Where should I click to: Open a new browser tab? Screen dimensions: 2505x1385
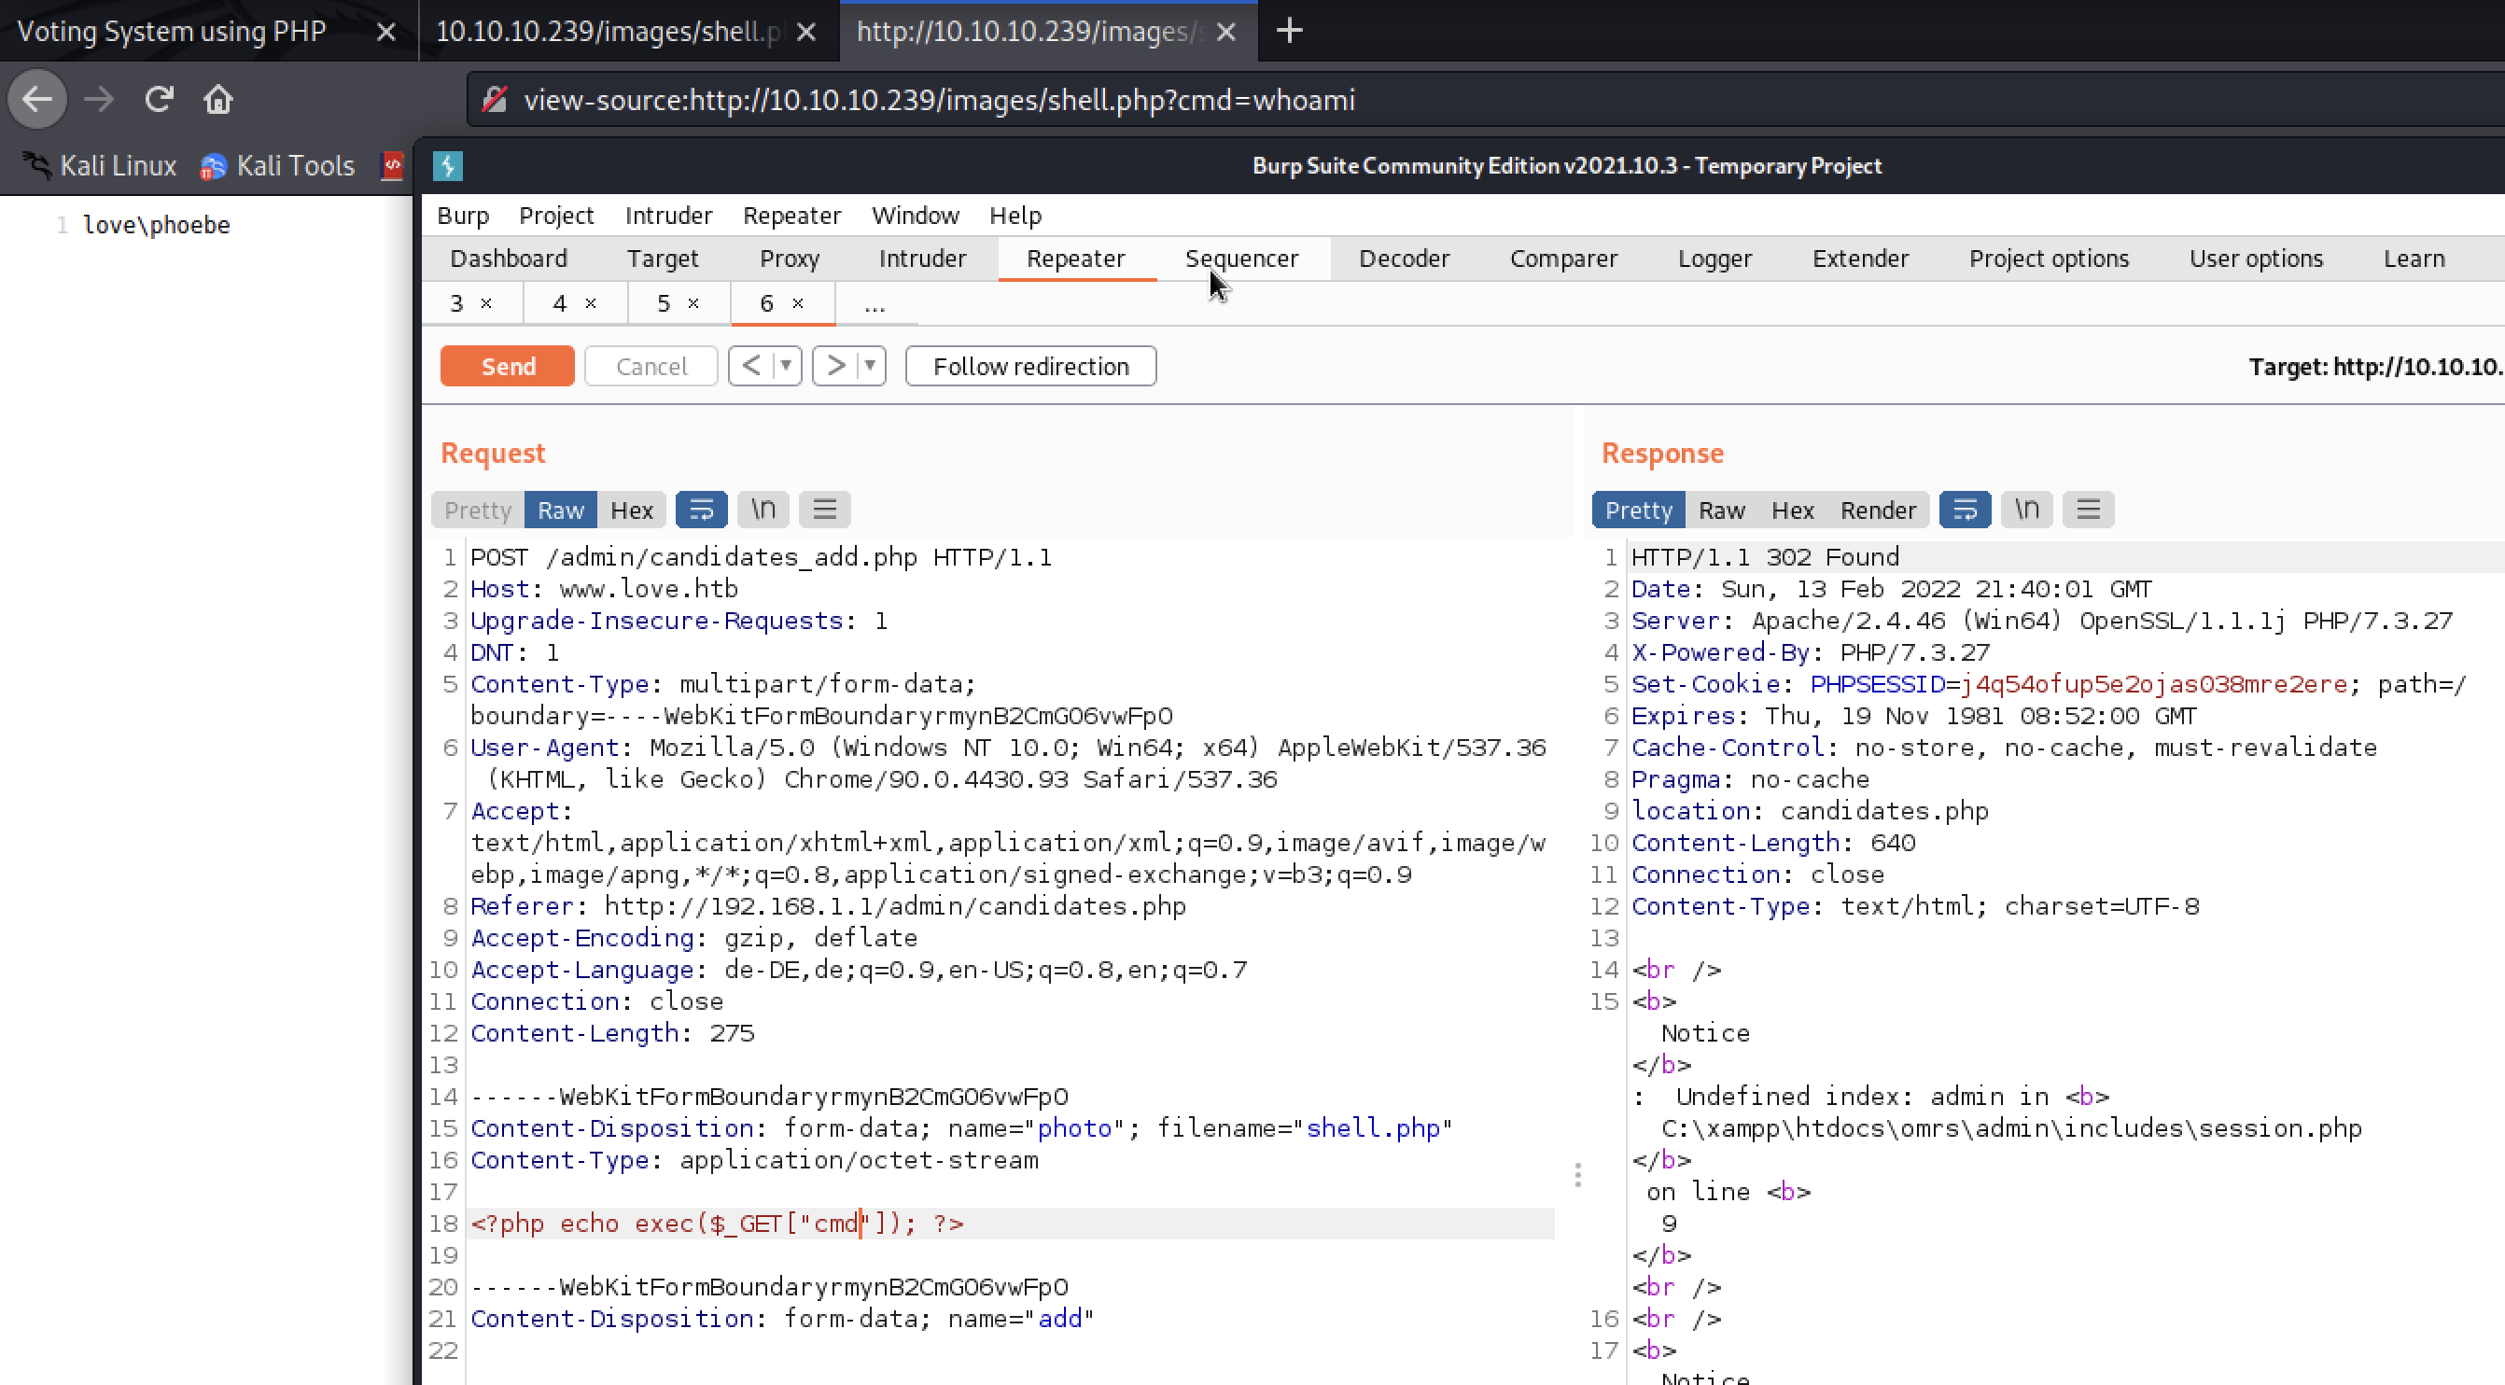point(1290,31)
